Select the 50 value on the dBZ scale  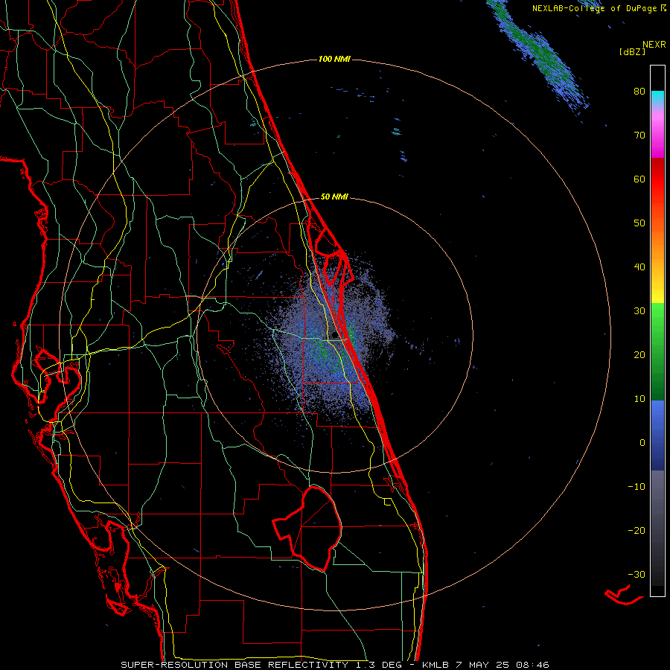639,223
